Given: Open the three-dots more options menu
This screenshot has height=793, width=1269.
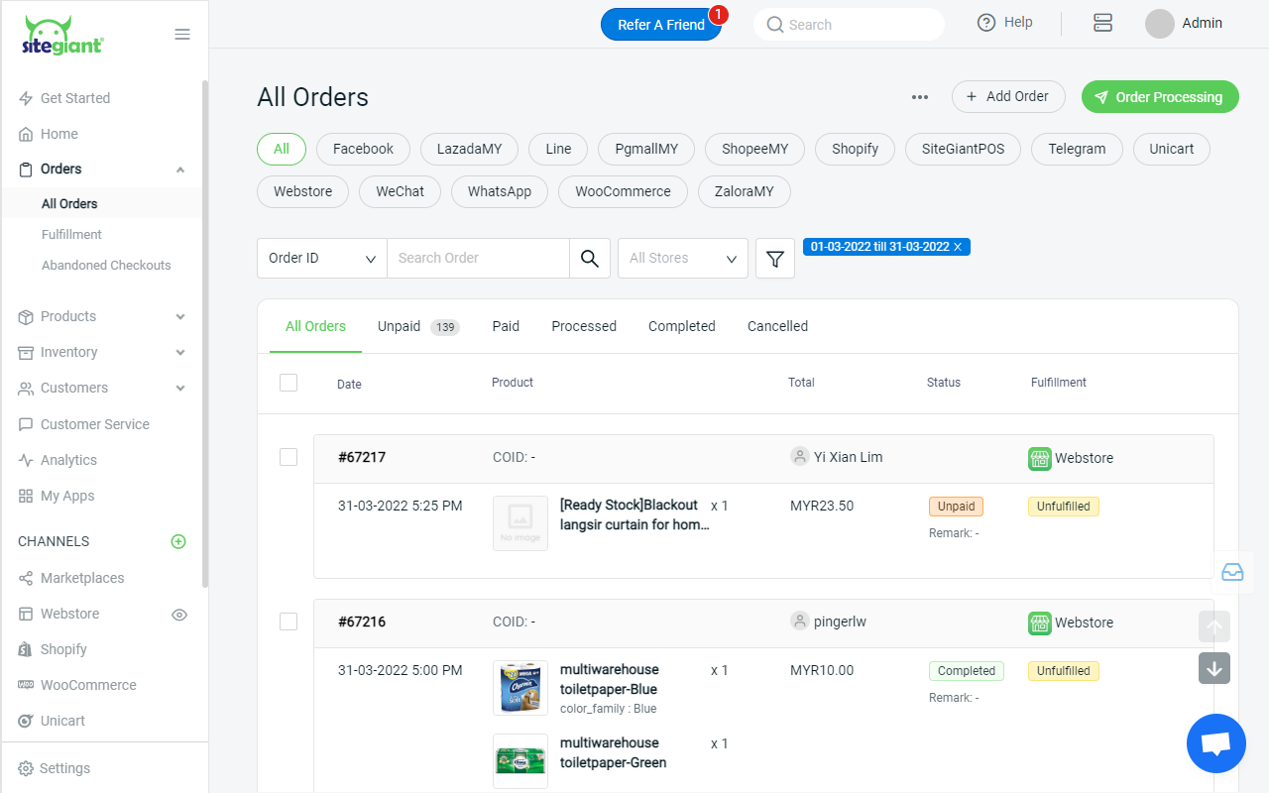Looking at the screenshot, I should (x=920, y=97).
